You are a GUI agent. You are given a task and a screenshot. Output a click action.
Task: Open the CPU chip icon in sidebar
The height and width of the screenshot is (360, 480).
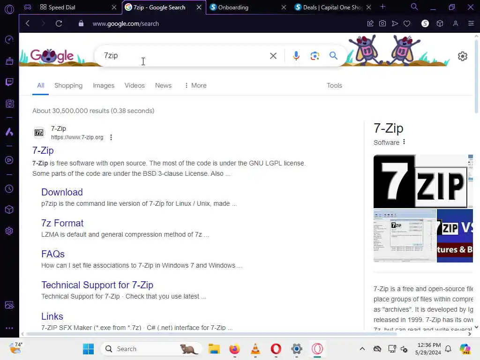click(9, 104)
